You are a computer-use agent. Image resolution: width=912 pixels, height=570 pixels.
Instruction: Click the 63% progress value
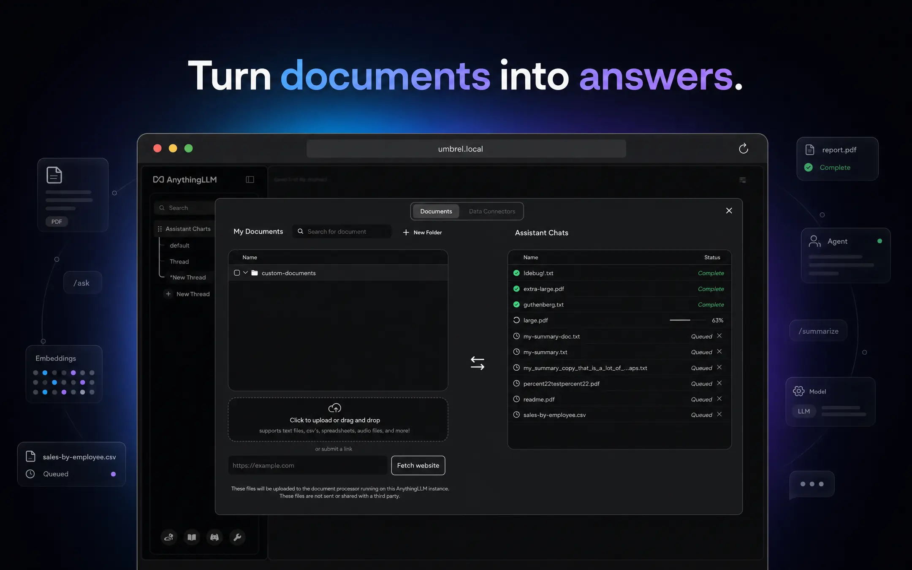point(717,320)
